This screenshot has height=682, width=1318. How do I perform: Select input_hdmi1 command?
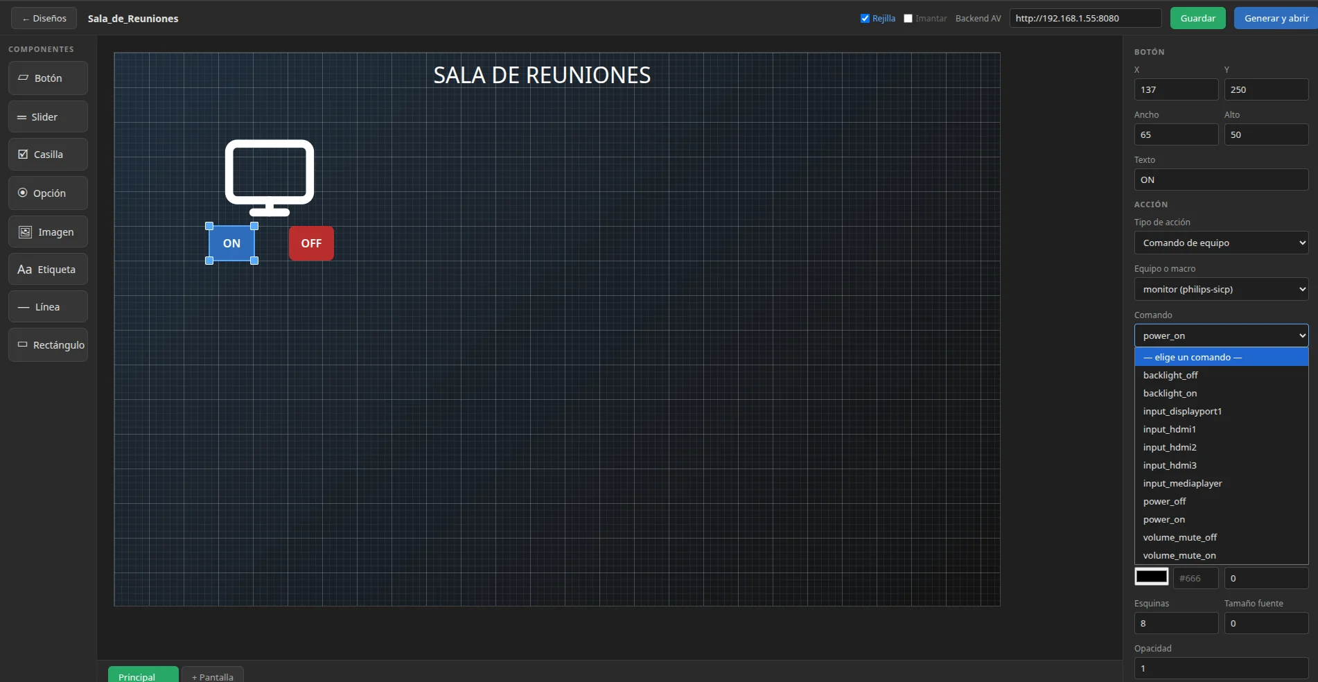[x=1221, y=429]
